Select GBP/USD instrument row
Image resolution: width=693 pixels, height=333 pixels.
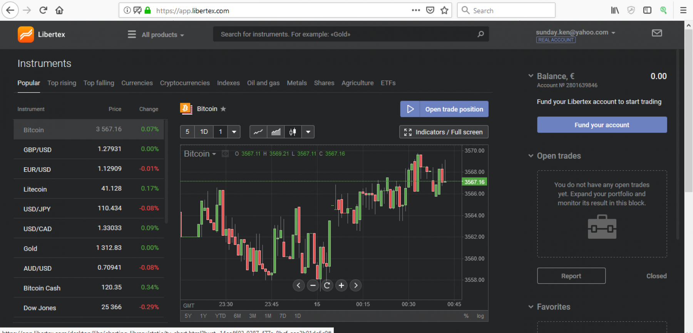pos(89,149)
